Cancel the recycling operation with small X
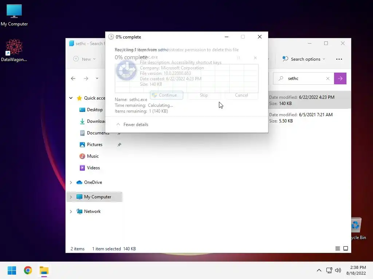This screenshot has width=373, height=279. tap(255, 58)
